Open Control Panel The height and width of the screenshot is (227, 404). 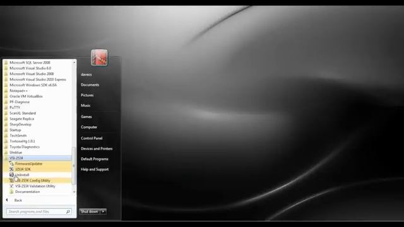pyautogui.click(x=92, y=138)
